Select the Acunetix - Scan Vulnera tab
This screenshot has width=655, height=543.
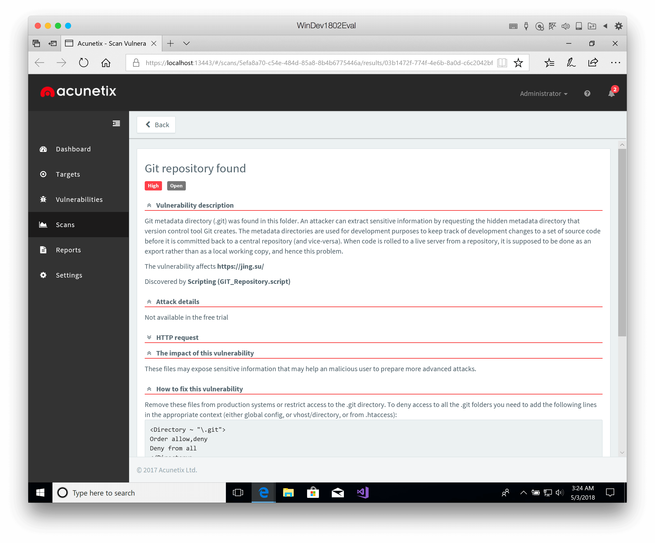pos(111,43)
